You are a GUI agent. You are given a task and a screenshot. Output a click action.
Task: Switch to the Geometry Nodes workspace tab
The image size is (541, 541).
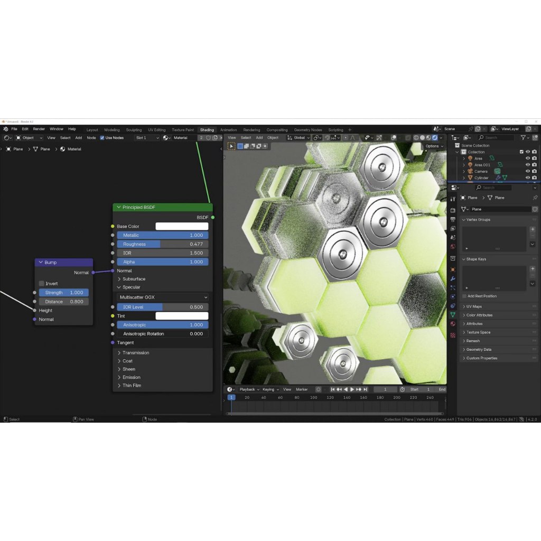(308, 130)
